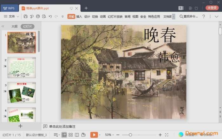Viewport: 222px width, 139px height.
Task: Open the 特色应用 ribbon tab
Action: tap(154, 16)
